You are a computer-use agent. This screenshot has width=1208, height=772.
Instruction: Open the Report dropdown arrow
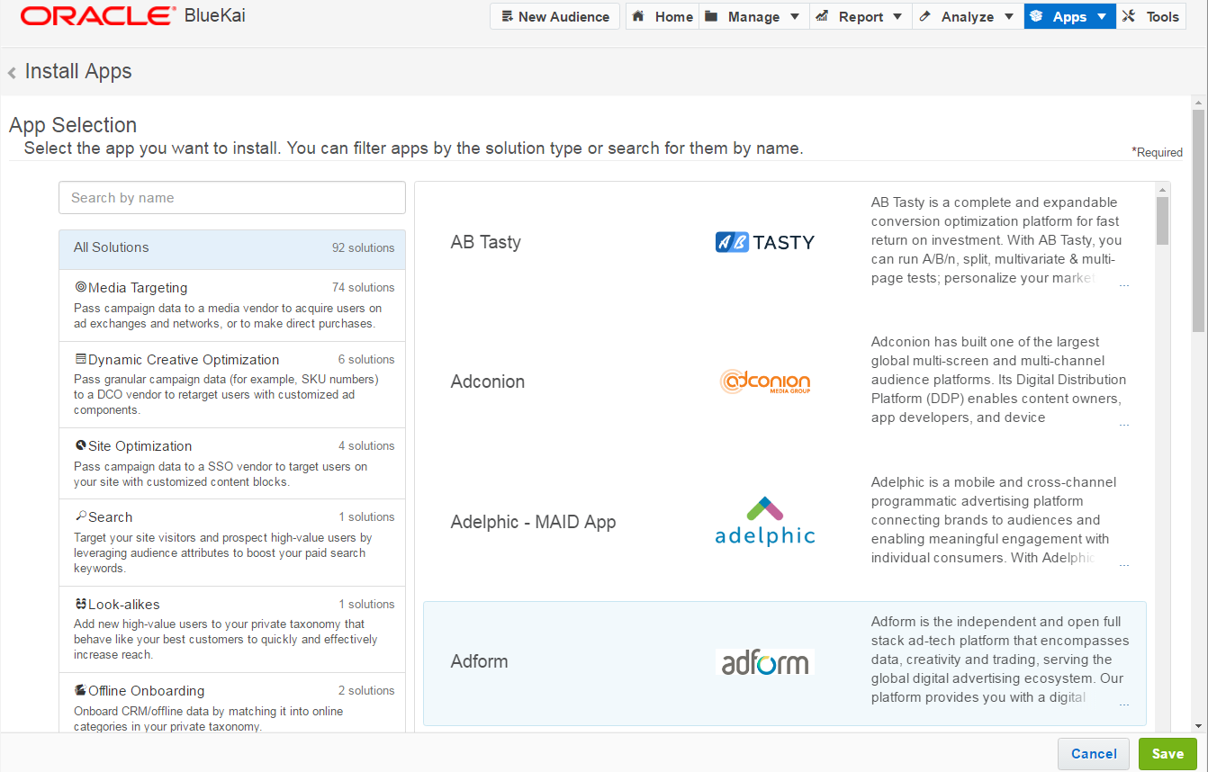coord(897,16)
